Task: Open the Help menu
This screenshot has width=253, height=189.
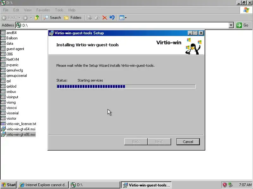Action: 72,10
